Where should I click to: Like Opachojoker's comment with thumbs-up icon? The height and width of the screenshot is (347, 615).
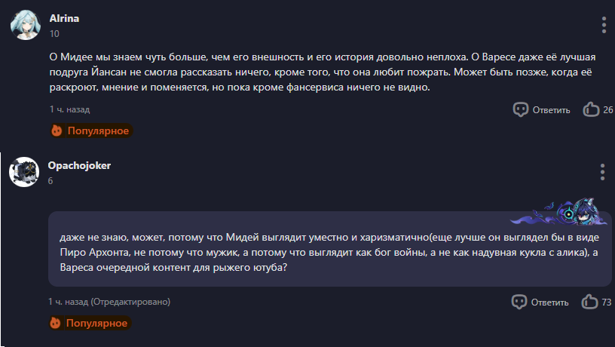(590, 302)
